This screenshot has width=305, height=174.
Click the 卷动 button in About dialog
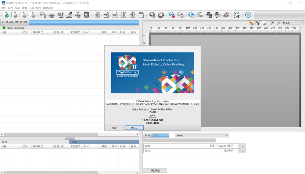pyautogui.click(x=114, y=128)
